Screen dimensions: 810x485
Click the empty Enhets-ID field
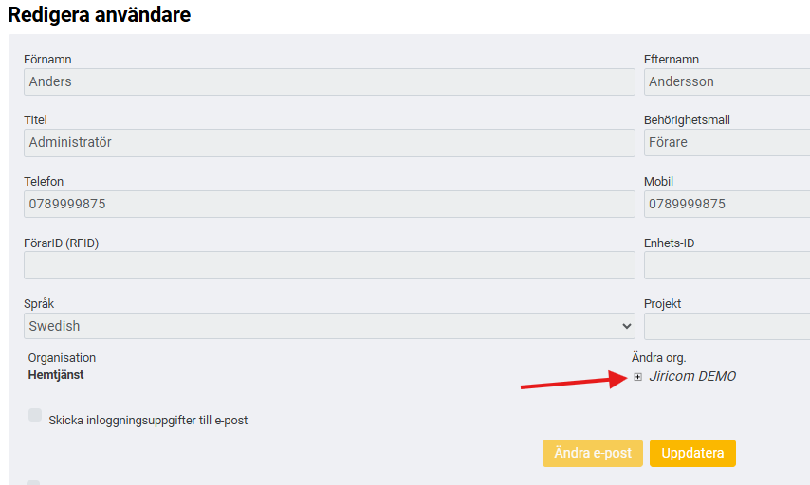coord(727,265)
